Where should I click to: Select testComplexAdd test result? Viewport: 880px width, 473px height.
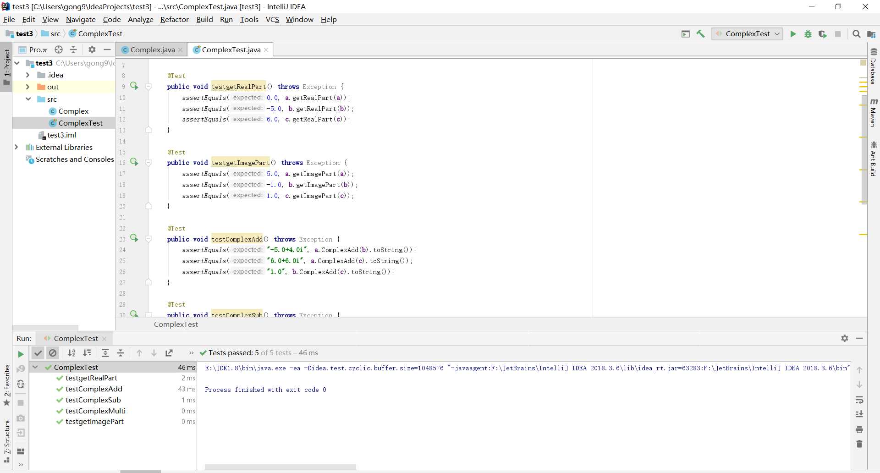[x=93, y=389]
